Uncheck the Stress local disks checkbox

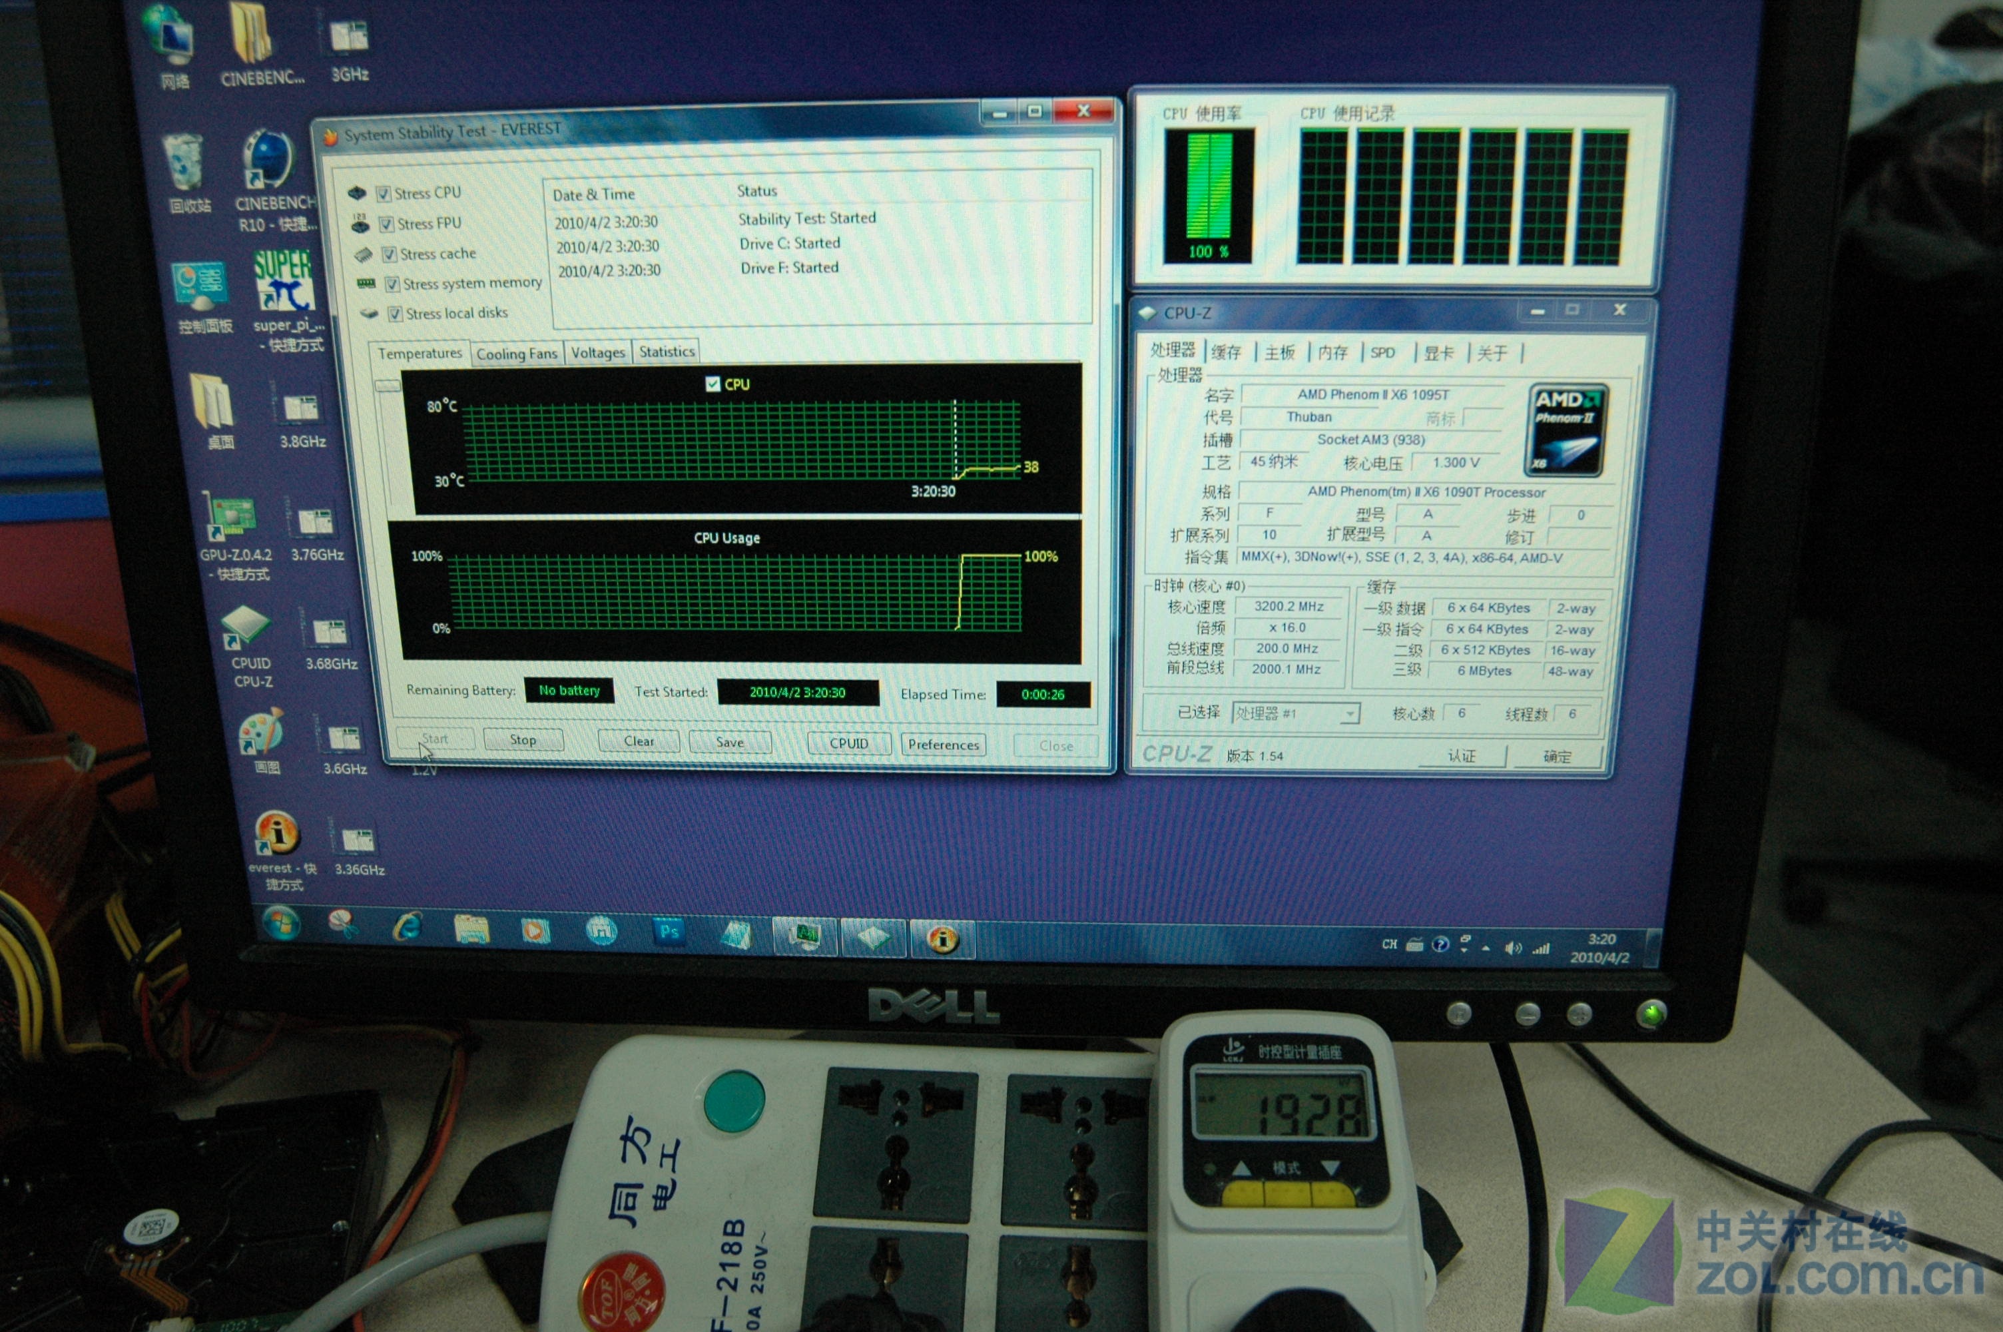point(395,314)
